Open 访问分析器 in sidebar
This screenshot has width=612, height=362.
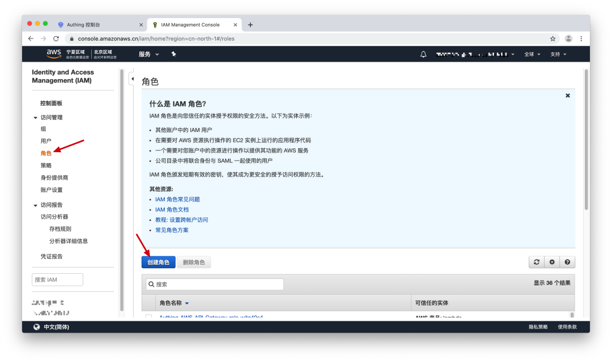[54, 217]
